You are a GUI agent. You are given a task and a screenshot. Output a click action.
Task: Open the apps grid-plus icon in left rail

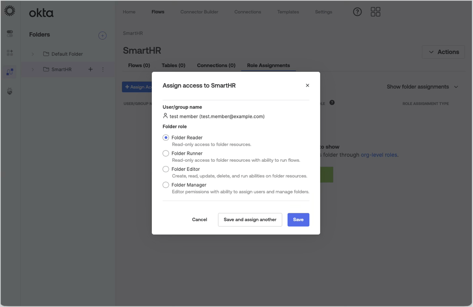9,53
